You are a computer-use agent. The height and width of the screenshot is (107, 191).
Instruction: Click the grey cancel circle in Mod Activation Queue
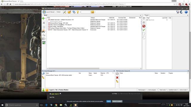[117, 73]
